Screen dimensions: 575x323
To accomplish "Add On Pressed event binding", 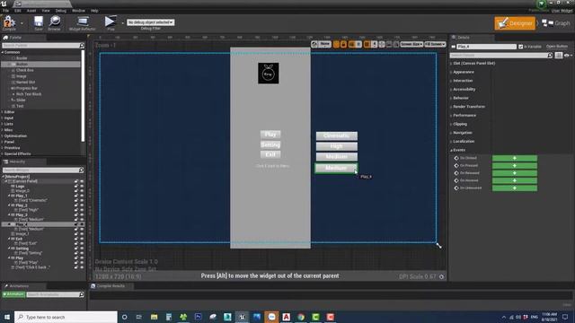I will pyautogui.click(x=515, y=165).
